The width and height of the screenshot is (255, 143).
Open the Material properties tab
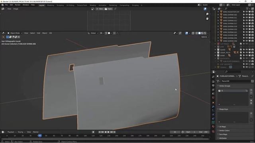[213, 127]
